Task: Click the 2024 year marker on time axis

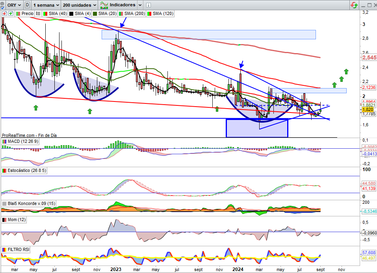Action: click(x=238, y=269)
